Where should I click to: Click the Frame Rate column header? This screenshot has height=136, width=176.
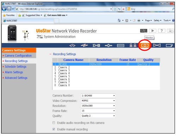pos(128,60)
